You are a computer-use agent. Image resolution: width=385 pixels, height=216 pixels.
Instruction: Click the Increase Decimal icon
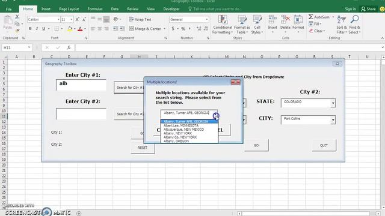coord(199,29)
